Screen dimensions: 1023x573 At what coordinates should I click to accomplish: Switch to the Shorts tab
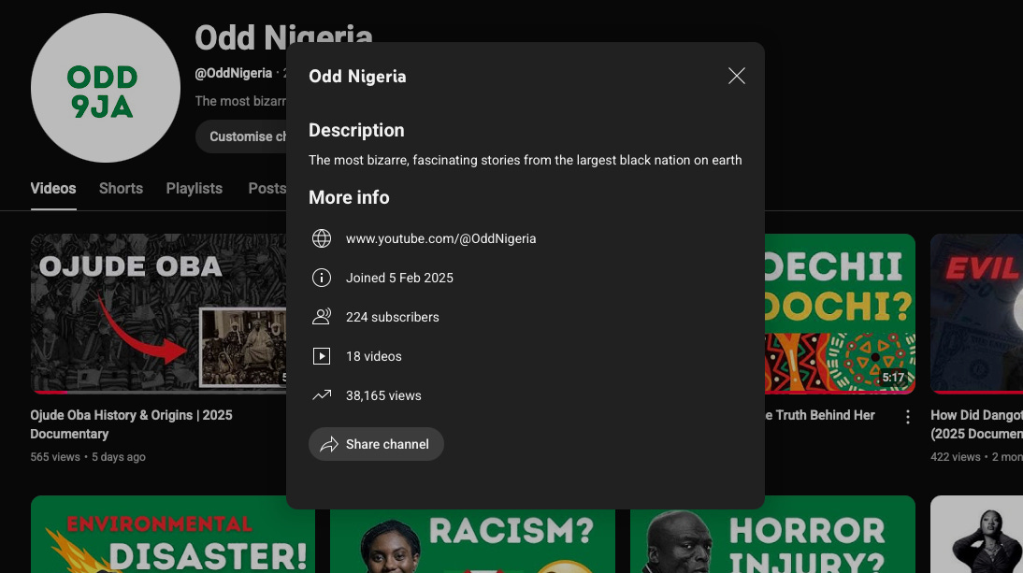(x=121, y=189)
